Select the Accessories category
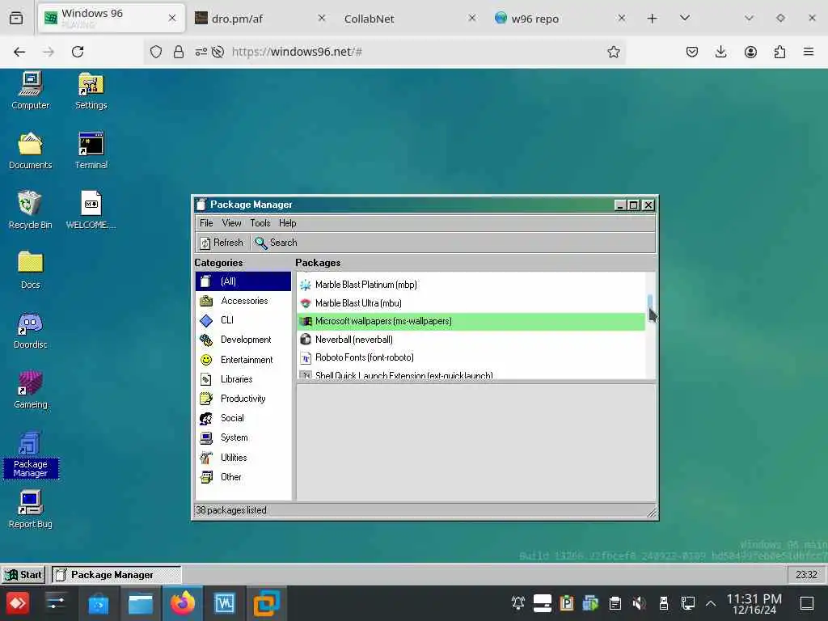The image size is (828, 621). coord(243,301)
